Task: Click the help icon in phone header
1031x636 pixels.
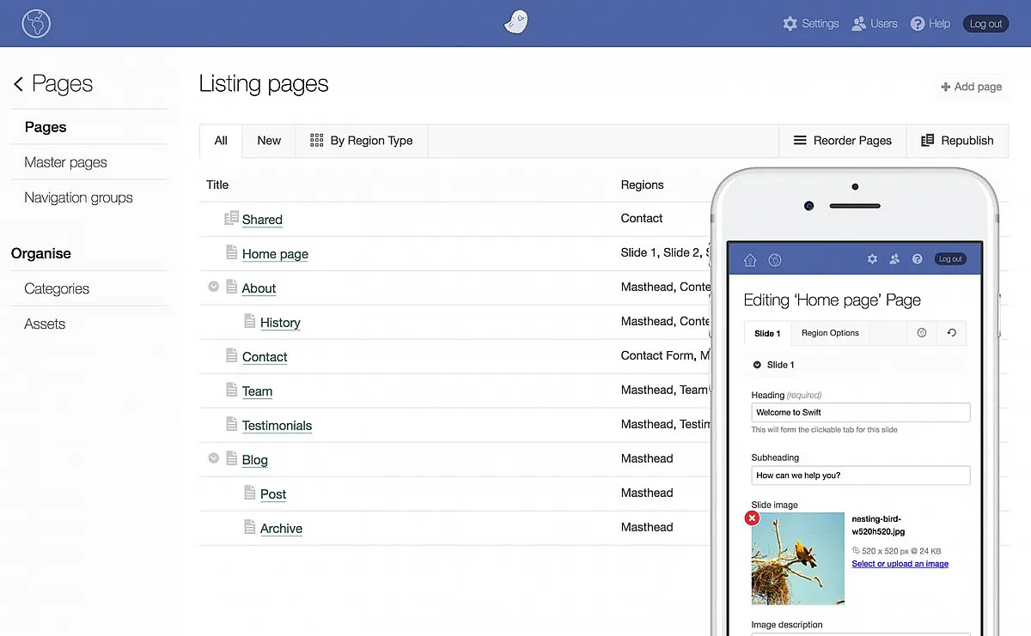Action: pos(917,258)
